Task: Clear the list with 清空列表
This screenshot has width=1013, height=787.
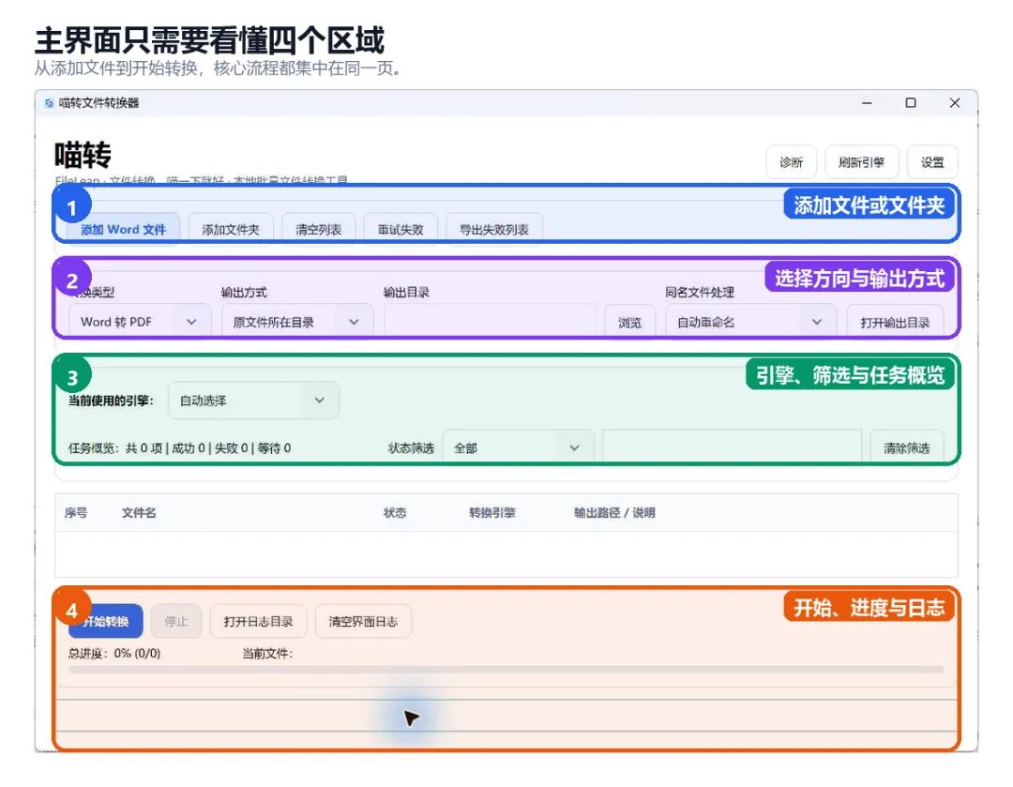Action: coord(319,230)
